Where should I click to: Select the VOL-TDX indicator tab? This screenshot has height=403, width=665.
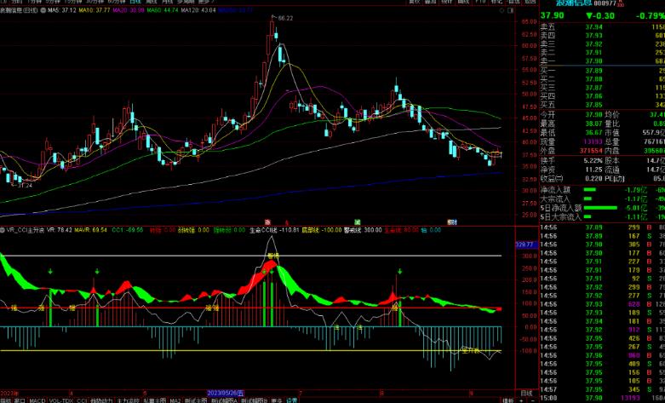point(61,400)
